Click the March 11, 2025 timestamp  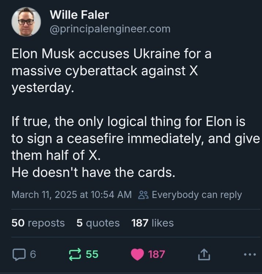point(71,195)
